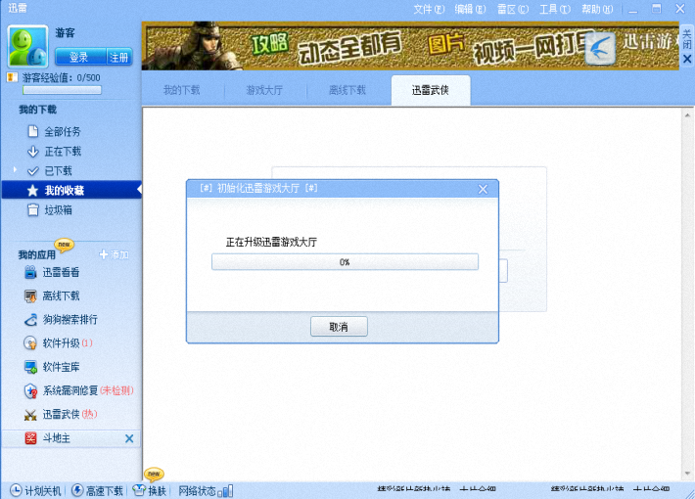Click the 注册 register button
The height and width of the screenshot is (499, 695).
pyautogui.click(x=118, y=57)
